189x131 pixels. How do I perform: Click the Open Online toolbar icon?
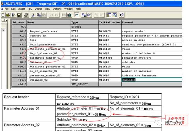point(14,15)
